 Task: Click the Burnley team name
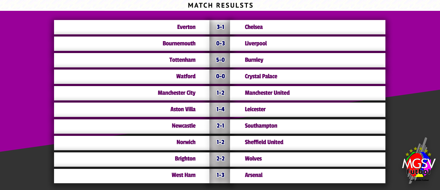pos(254,60)
